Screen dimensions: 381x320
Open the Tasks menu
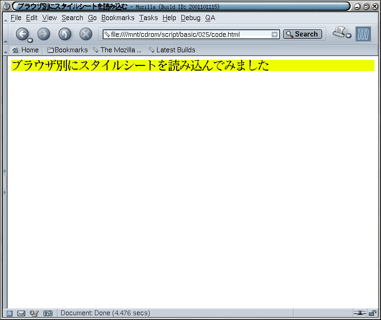149,18
